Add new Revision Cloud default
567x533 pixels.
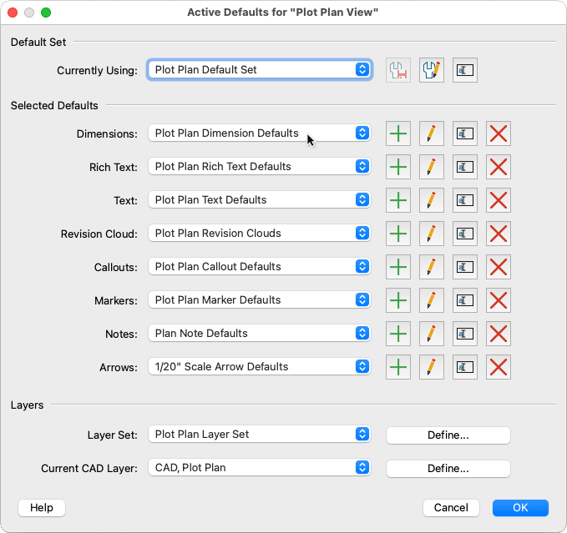pyautogui.click(x=398, y=234)
